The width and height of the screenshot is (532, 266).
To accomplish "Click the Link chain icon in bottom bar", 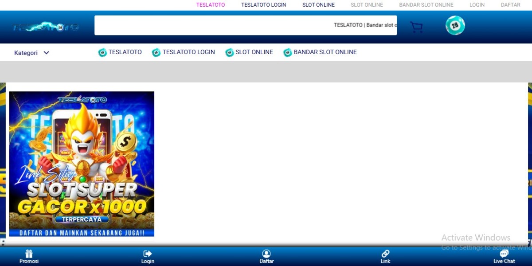I will click(385, 254).
